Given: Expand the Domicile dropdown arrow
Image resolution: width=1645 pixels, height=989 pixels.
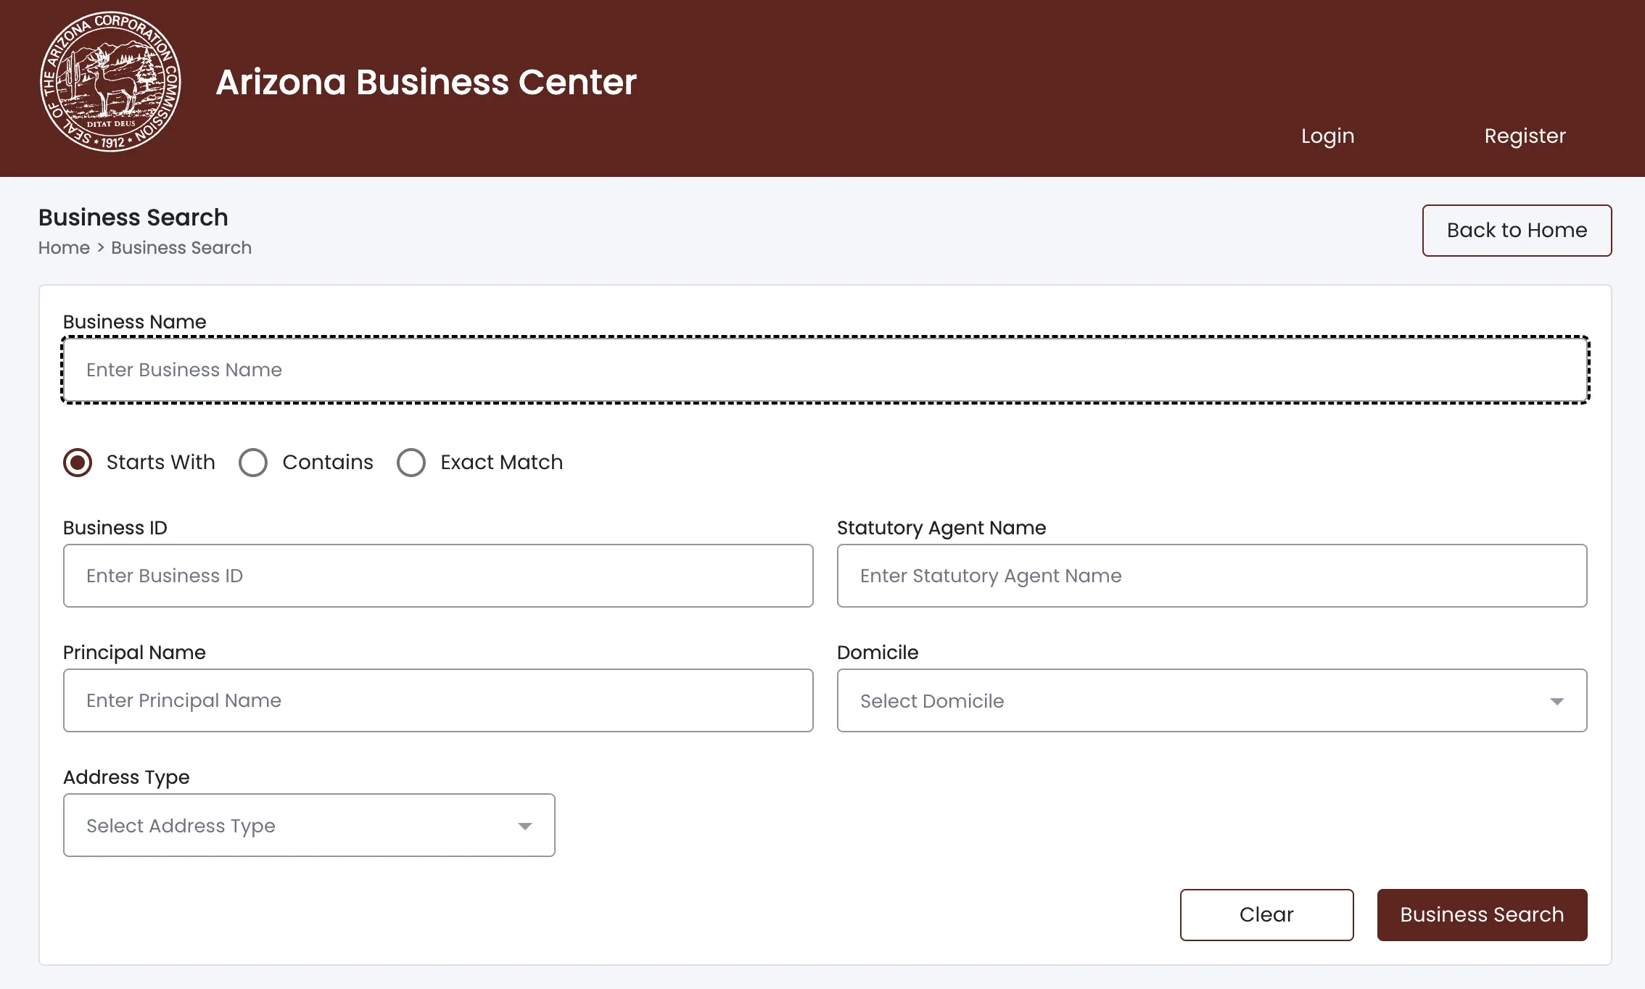Looking at the screenshot, I should pos(1557,701).
